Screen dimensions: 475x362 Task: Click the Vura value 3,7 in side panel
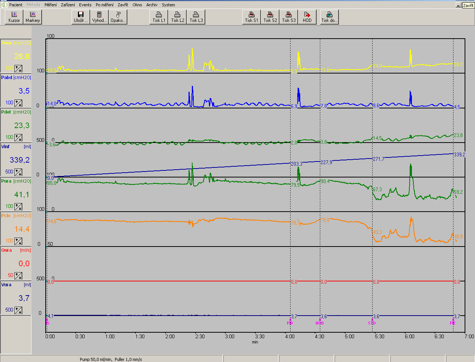[24, 298]
